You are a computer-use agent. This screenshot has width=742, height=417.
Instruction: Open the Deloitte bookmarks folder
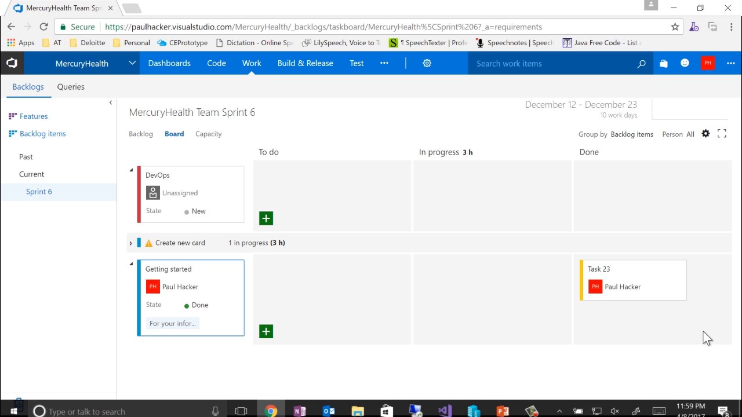(x=87, y=43)
